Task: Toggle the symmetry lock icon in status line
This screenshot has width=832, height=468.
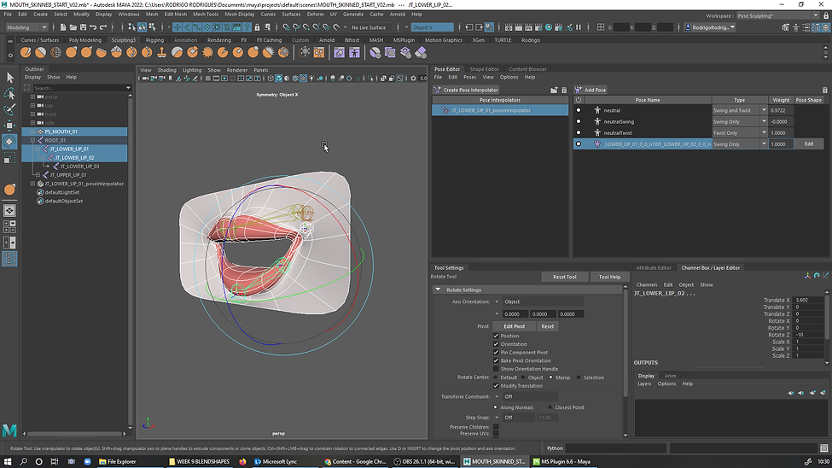Action: pos(258,27)
